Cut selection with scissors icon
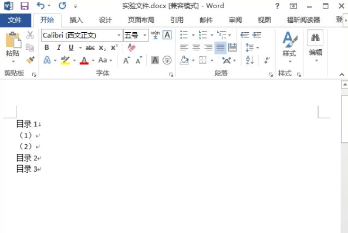 [30, 35]
